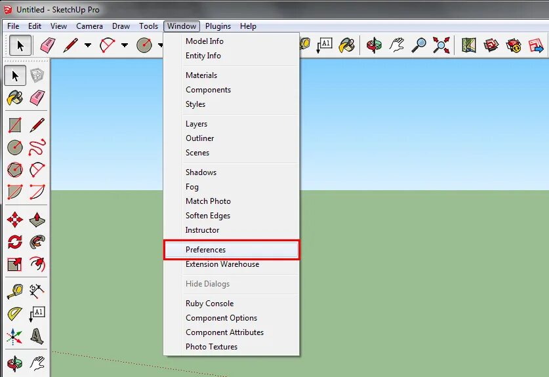Open the Plugins menu
This screenshot has width=549, height=377.
[218, 26]
